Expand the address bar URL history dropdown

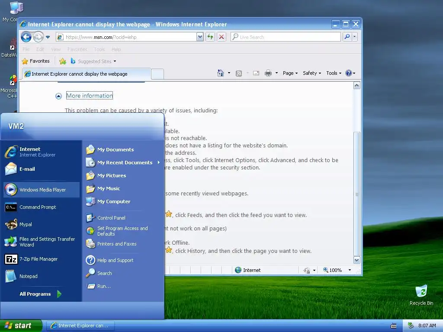tap(200, 37)
